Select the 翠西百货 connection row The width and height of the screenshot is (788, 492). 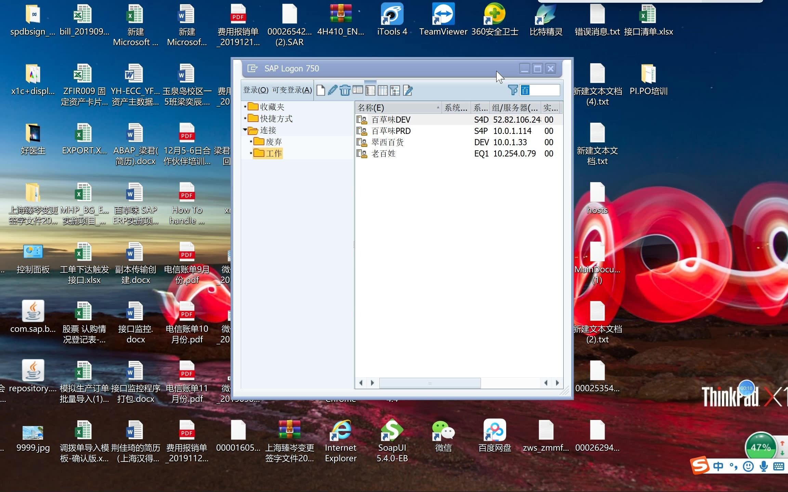click(458, 142)
